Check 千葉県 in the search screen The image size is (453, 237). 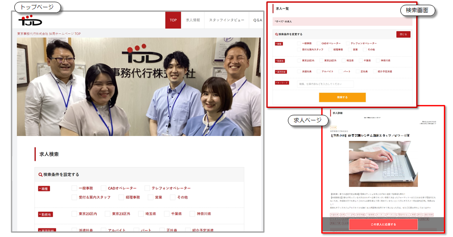click(x=360, y=60)
